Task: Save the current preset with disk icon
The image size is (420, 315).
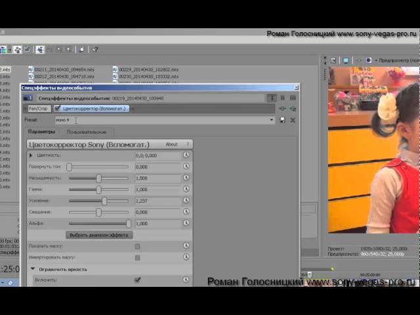Action: click(282, 120)
